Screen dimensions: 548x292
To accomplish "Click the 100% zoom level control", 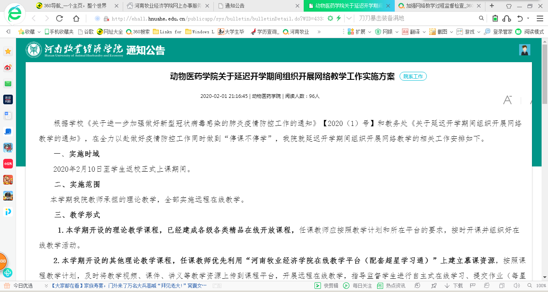I will [x=541, y=286].
